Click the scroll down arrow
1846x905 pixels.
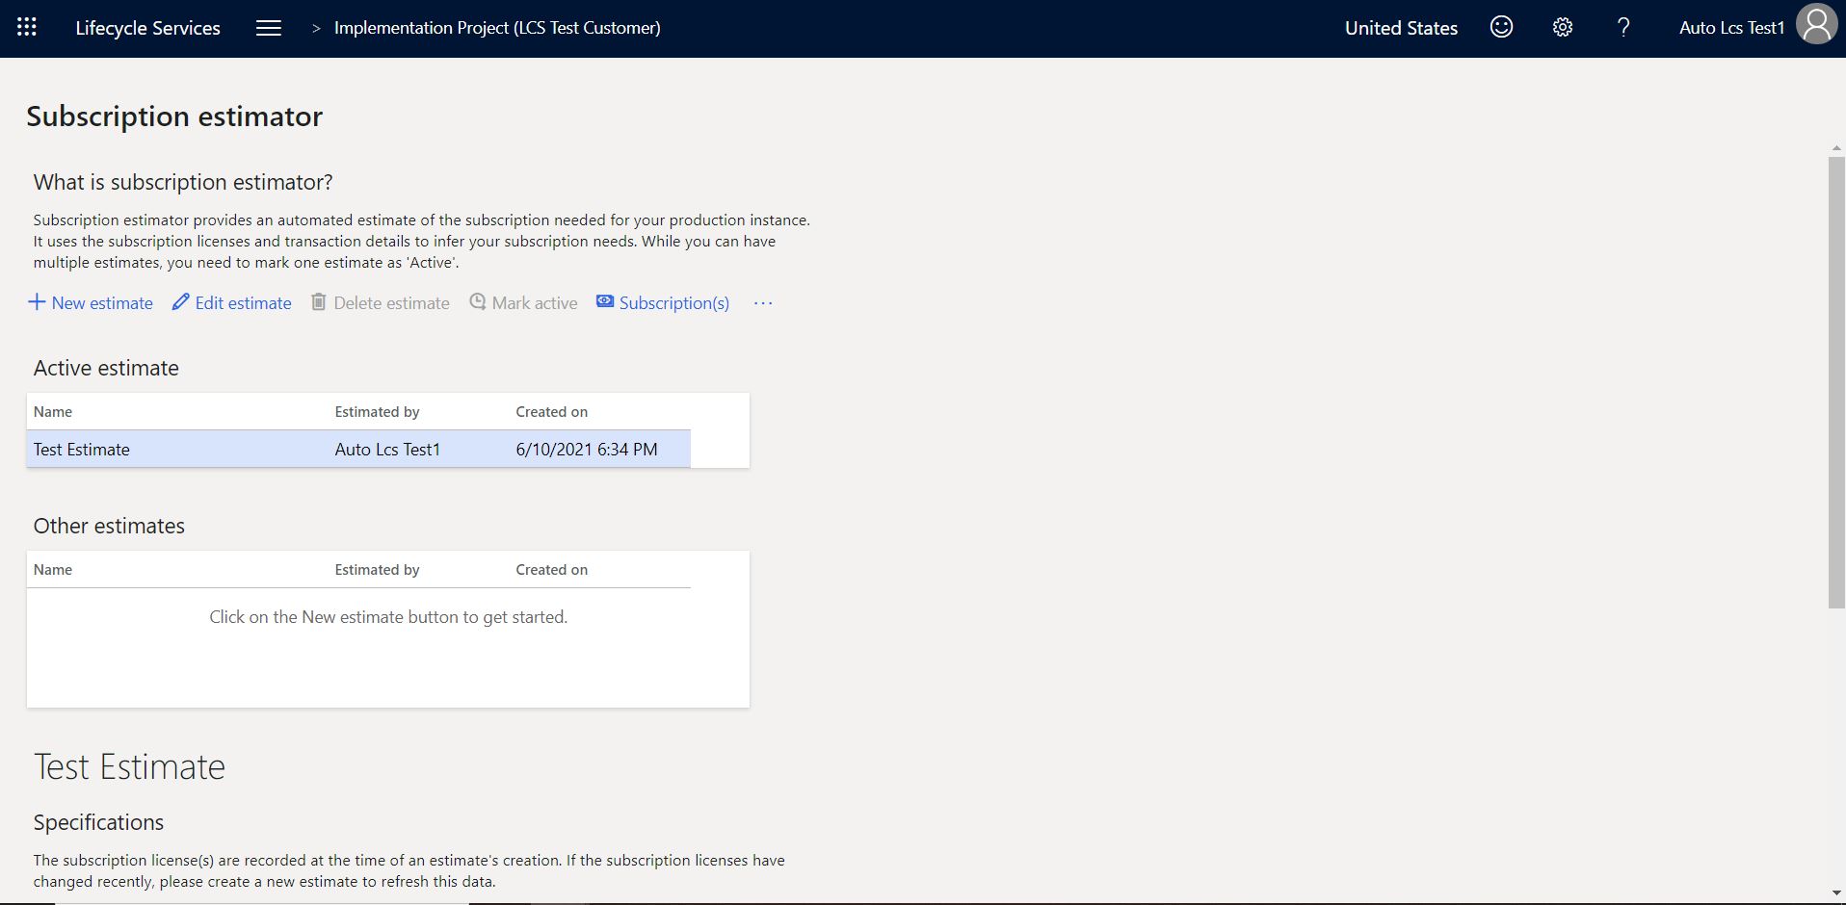tap(1835, 892)
